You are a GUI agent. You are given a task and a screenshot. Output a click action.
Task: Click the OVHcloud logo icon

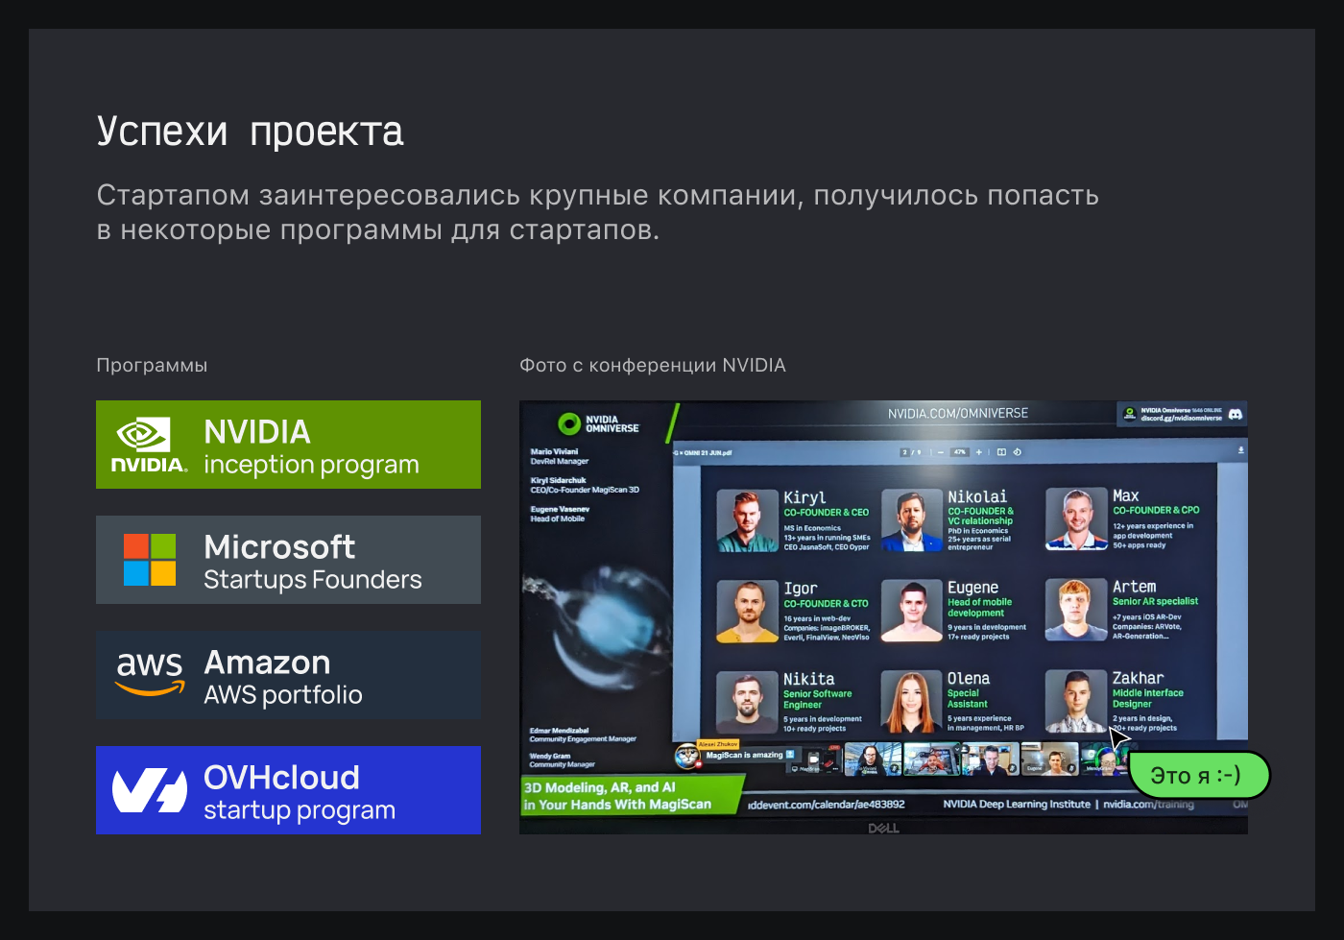pyautogui.click(x=150, y=790)
